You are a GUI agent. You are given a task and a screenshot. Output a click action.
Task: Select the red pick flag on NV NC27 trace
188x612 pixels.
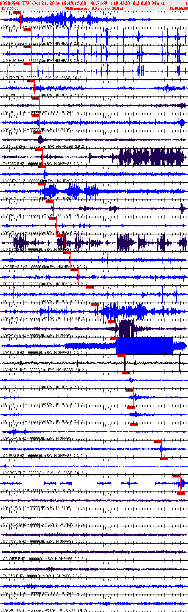point(122,356)
